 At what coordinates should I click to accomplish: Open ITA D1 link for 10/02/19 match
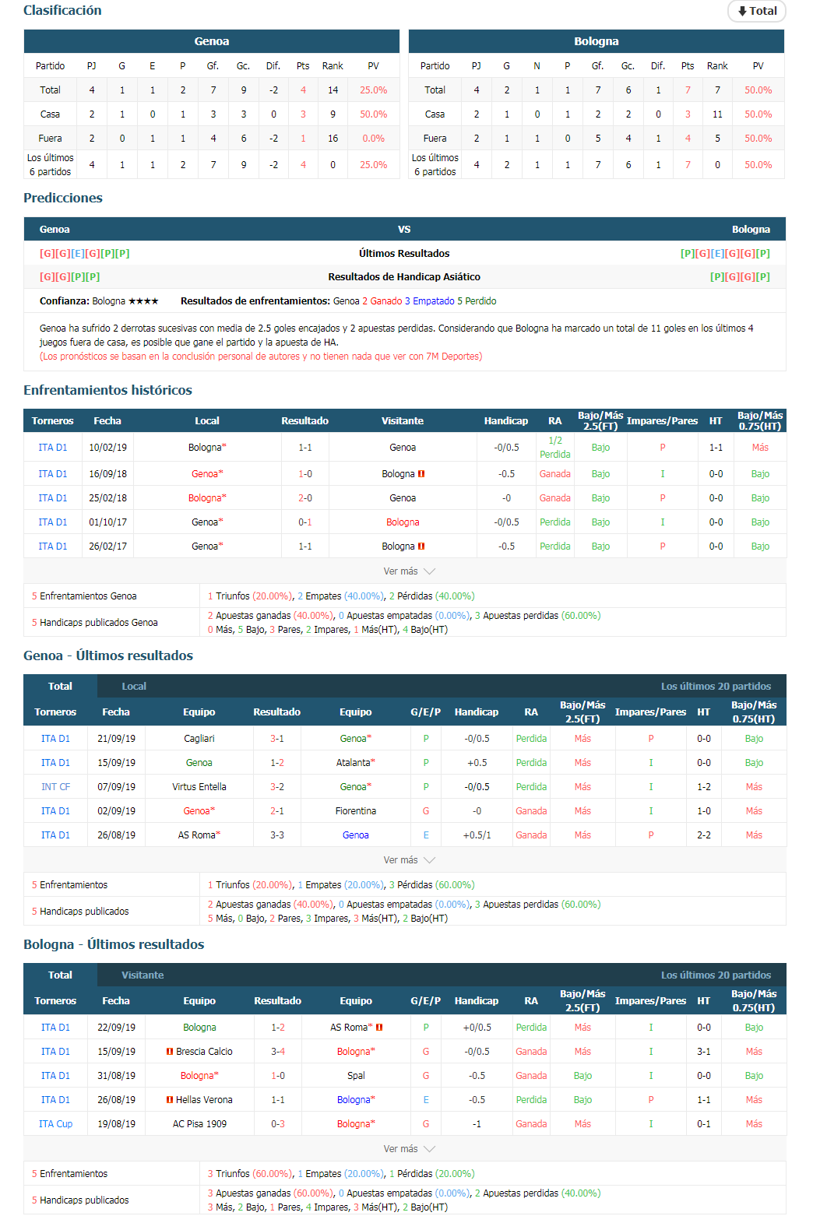click(x=53, y=447)
